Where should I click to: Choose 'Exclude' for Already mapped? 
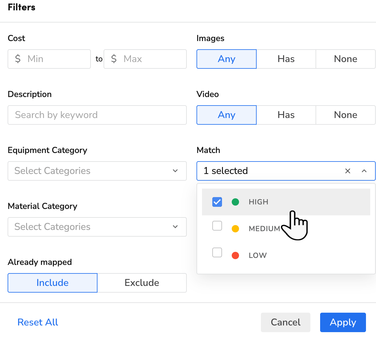point(142,283)
